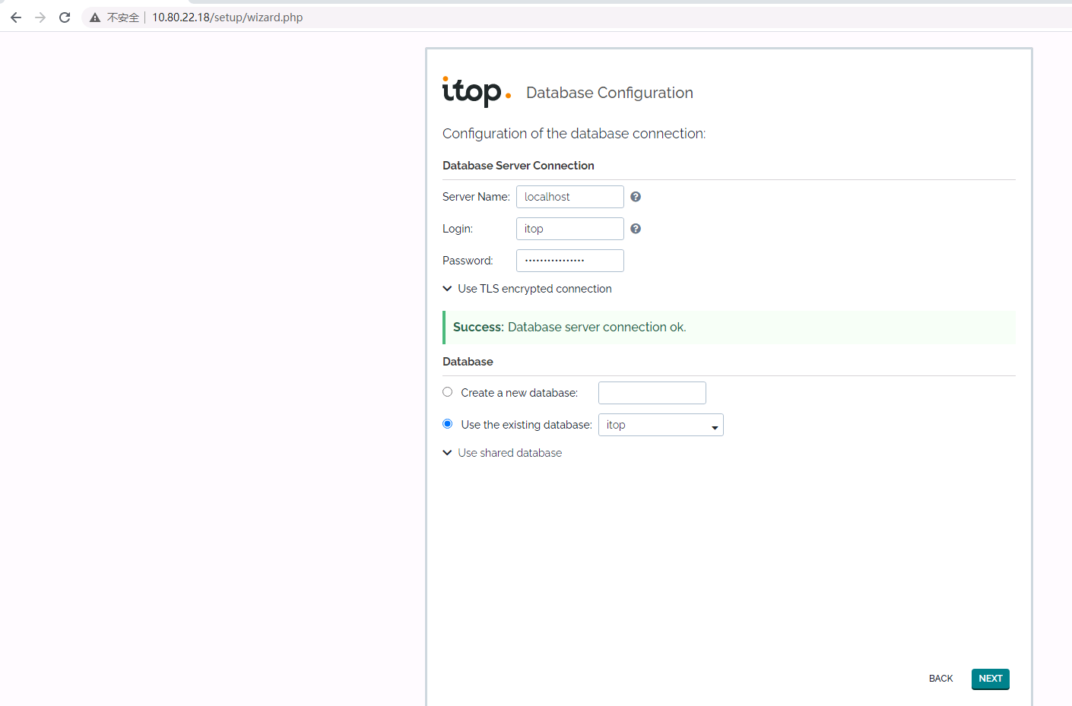Focus the Login text field
The height and width of the screenshot is (706, 1072).
coord(569,229)
